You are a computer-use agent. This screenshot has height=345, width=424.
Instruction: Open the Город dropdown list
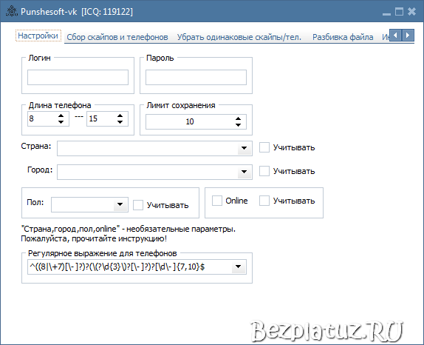[x=244, y=172]
